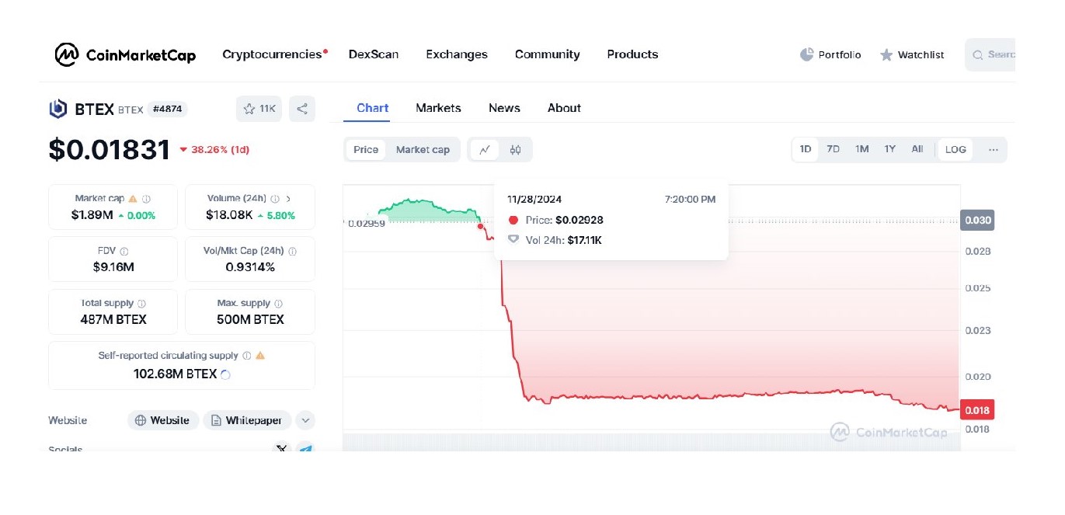Toggle the LOG scale button
Viewport: 1065px width, 515px height.
pos(955,149)
